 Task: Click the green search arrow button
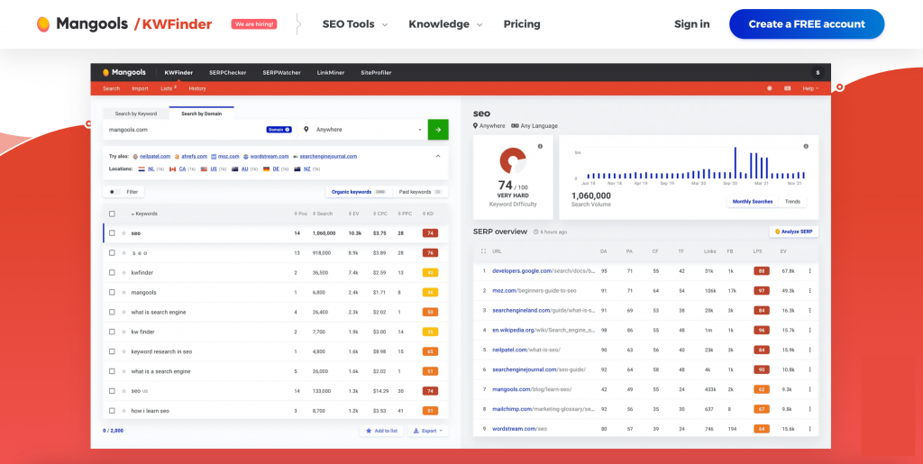coord(438,130)
